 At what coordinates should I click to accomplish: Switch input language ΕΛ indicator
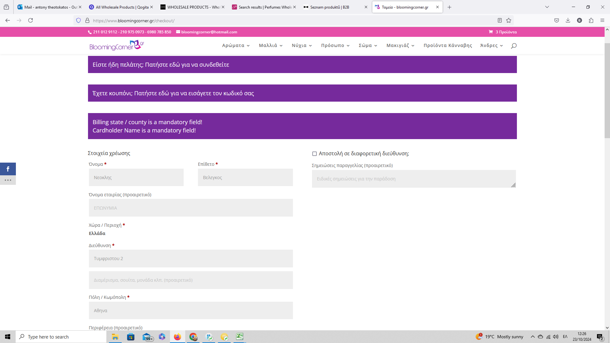coord(565,337)
